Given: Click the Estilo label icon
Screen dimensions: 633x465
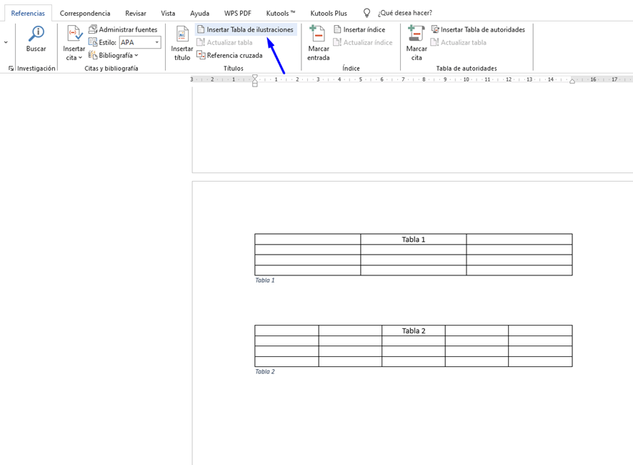Looking at the screenshot, I should [x=93, y=42].
